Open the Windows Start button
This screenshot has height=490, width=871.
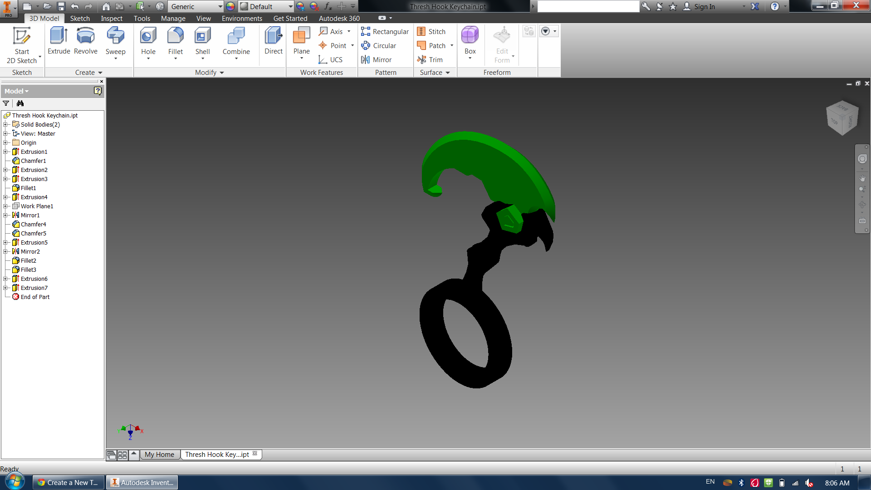click(15, 482)
